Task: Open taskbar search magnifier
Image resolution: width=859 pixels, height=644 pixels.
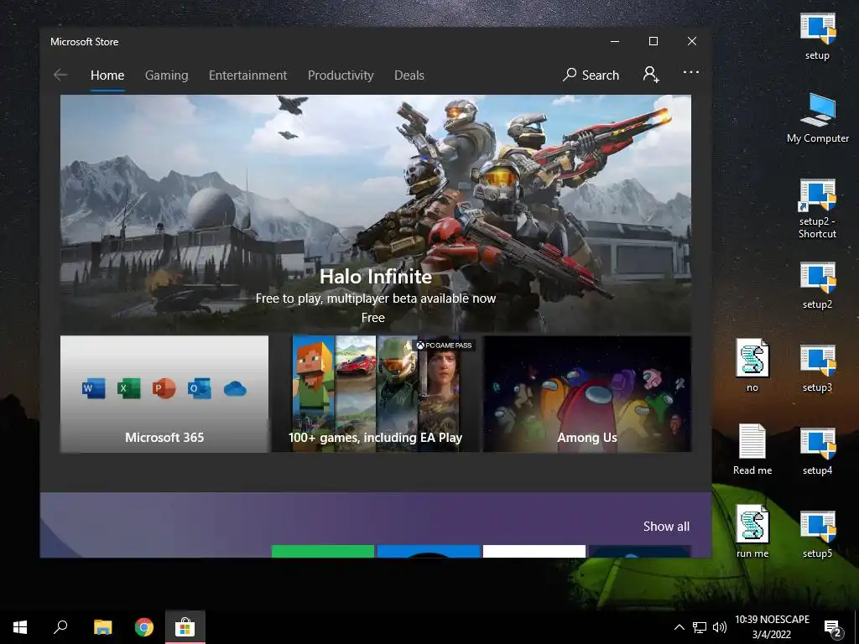Action: click(x=60, y=627)
